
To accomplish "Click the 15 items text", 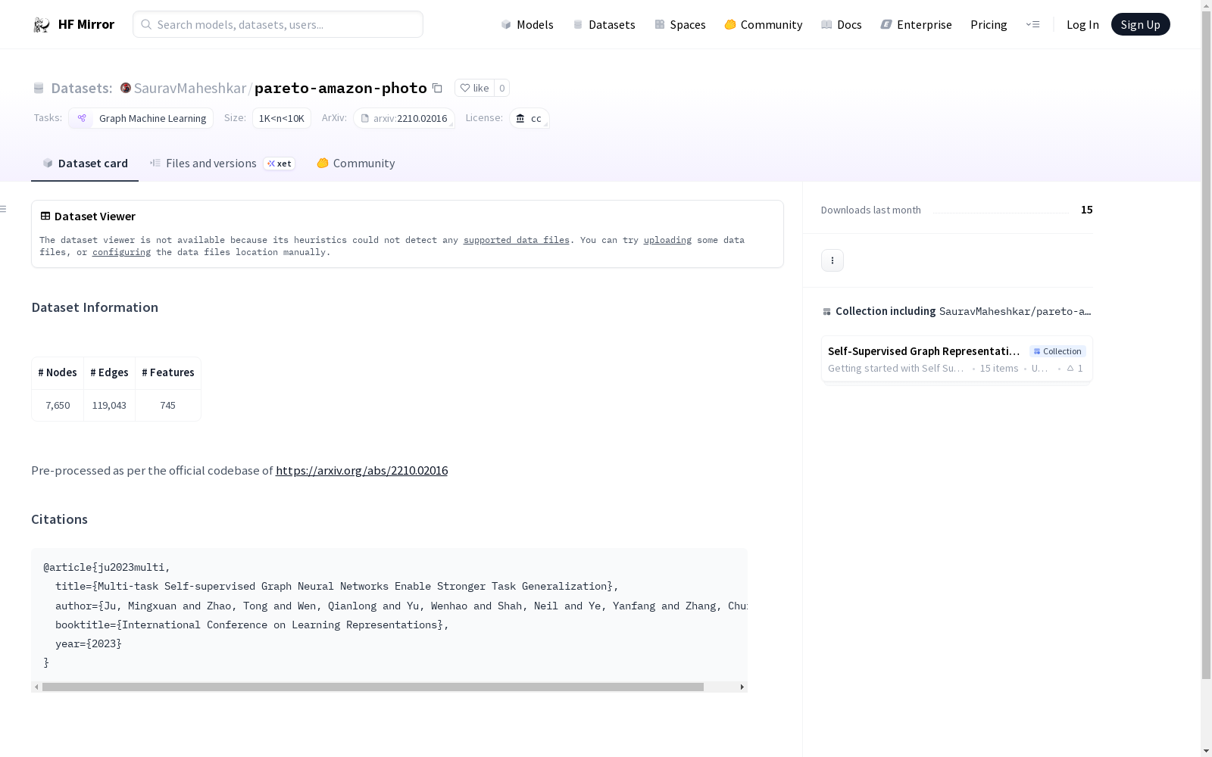I will click(999, 369).
